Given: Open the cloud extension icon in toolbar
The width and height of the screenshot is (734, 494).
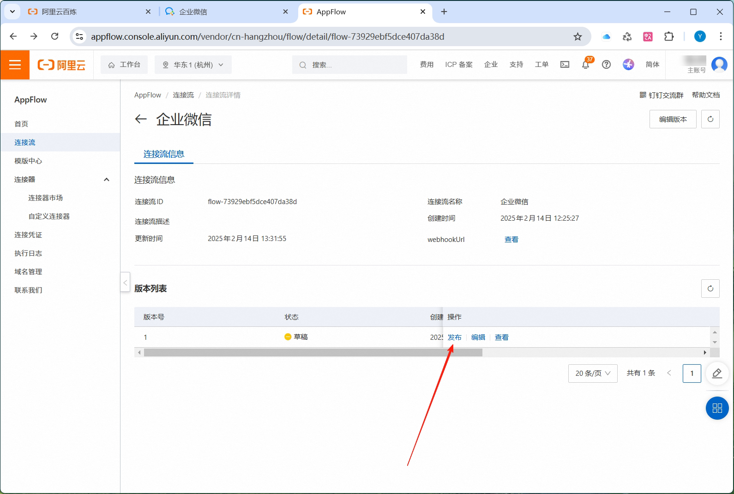Looking at the screenshot, I should pyautogui.click(x=606, y=36).
